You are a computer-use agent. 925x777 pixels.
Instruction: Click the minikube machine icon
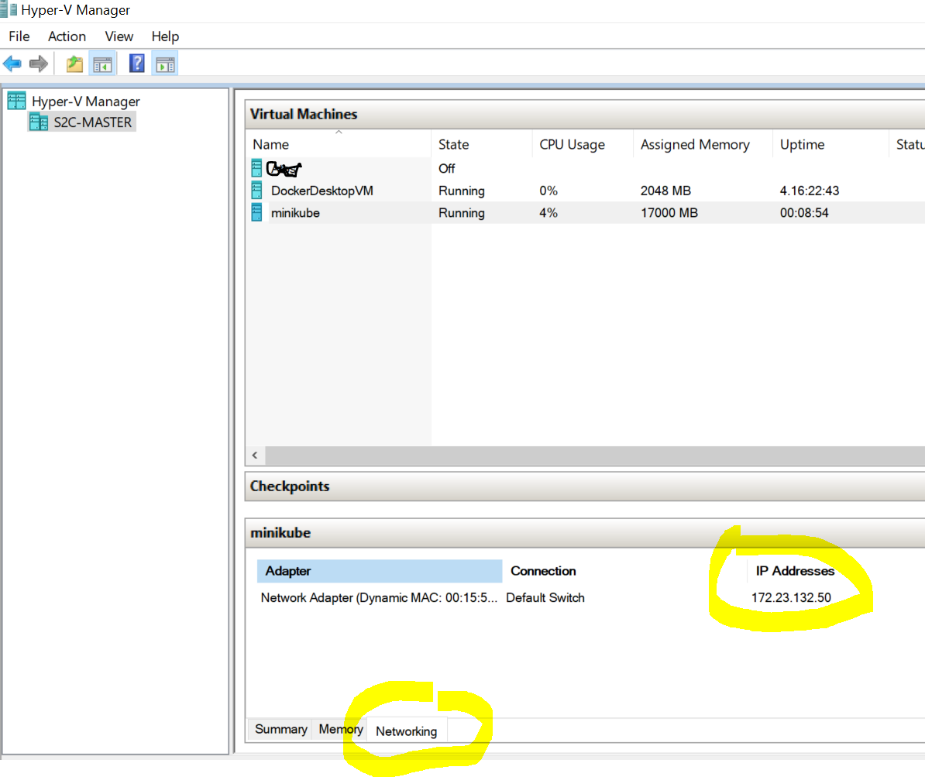(x=256, y=212)
